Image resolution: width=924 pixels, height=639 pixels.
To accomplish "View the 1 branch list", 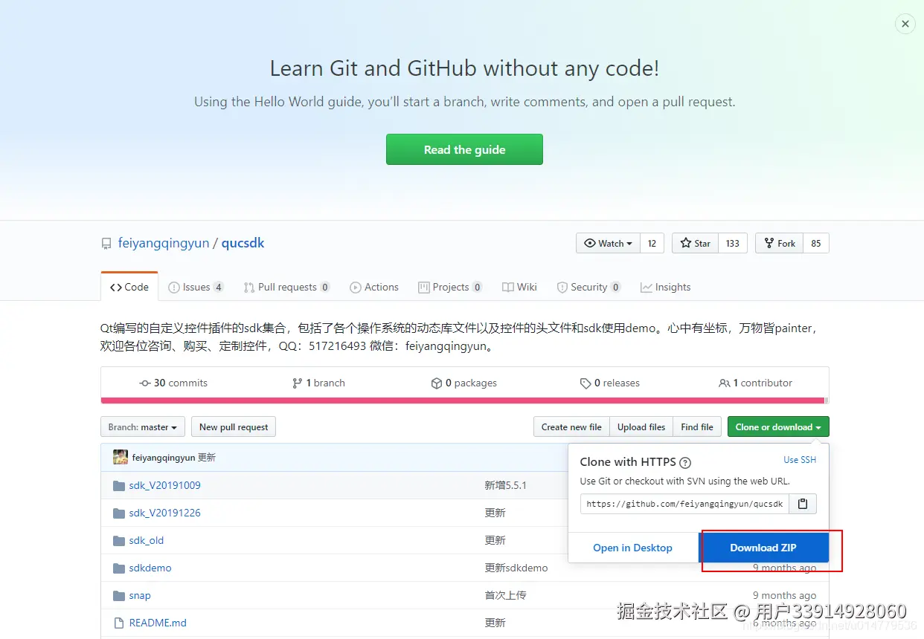I will point(318,383).
